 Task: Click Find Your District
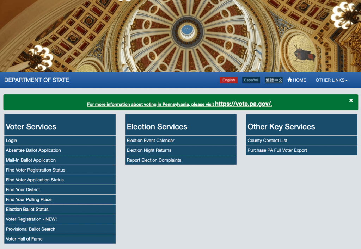(23, 190)
